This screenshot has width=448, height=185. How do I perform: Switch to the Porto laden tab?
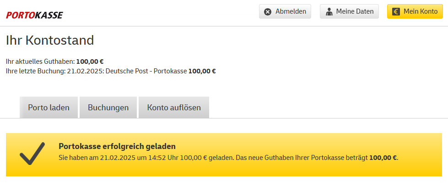tap(49, 108)
